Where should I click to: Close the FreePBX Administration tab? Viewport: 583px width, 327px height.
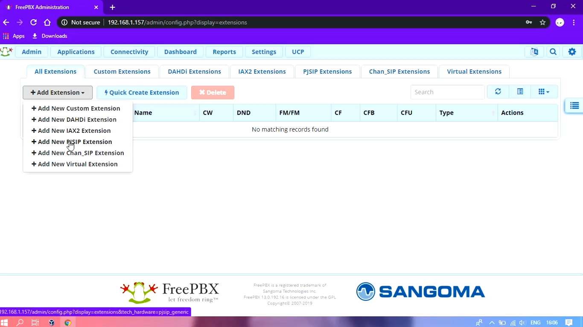[96, 7]
